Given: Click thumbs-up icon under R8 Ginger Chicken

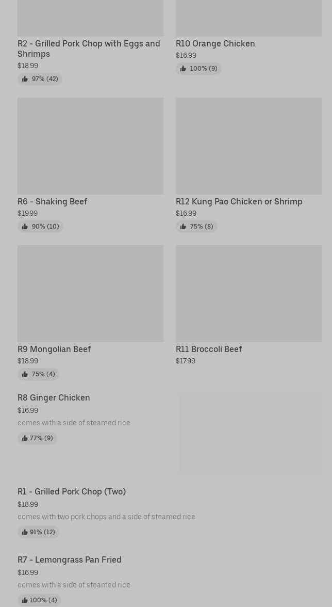Looking at the screenshot, I should [x=24, y=438].
